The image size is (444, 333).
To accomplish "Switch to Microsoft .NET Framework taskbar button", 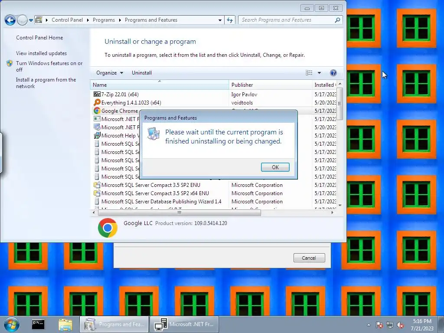I will click(x=184, y=324).
